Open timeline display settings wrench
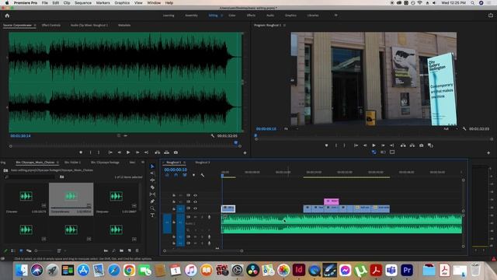497x280 pixels. click(x=202, y=175)
